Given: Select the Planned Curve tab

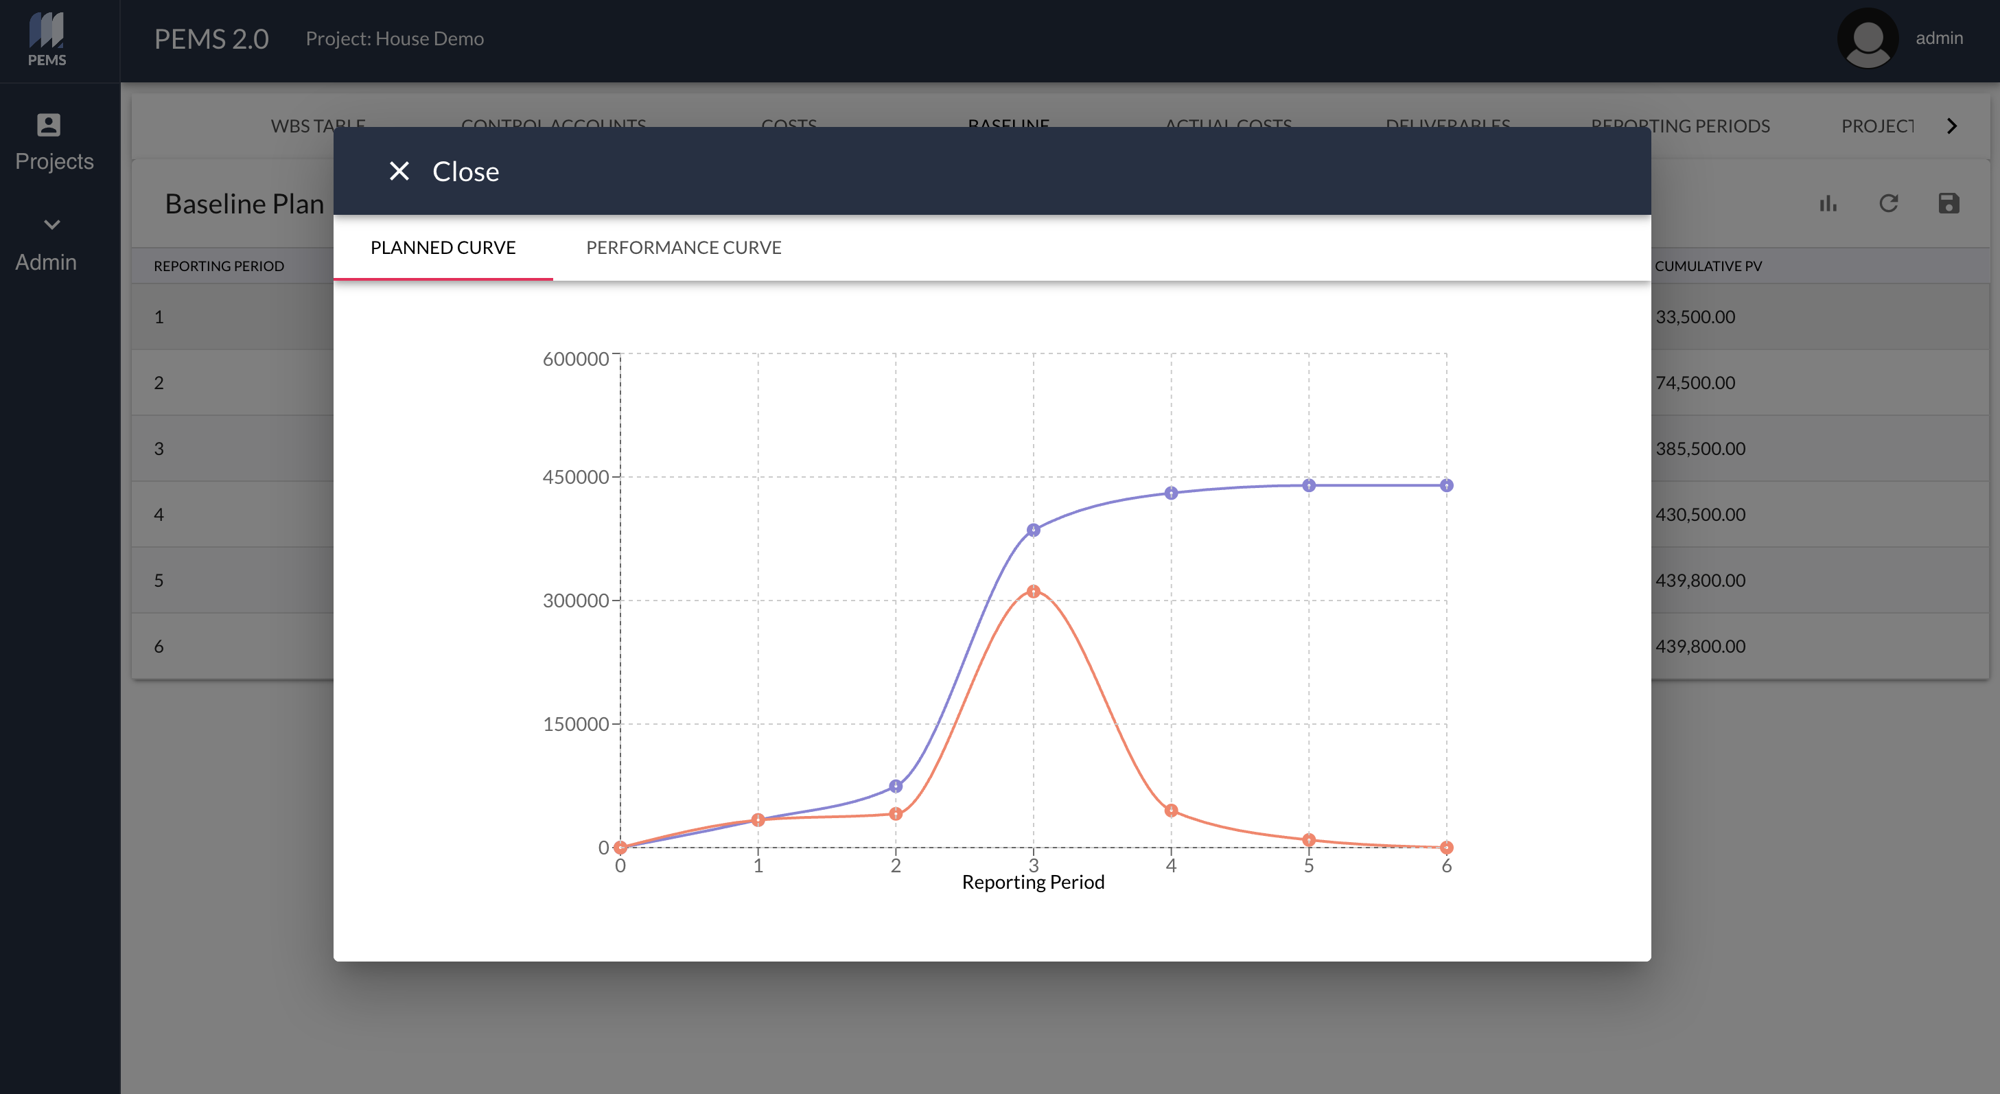Looking at the screenshot, I should (443, 248).
